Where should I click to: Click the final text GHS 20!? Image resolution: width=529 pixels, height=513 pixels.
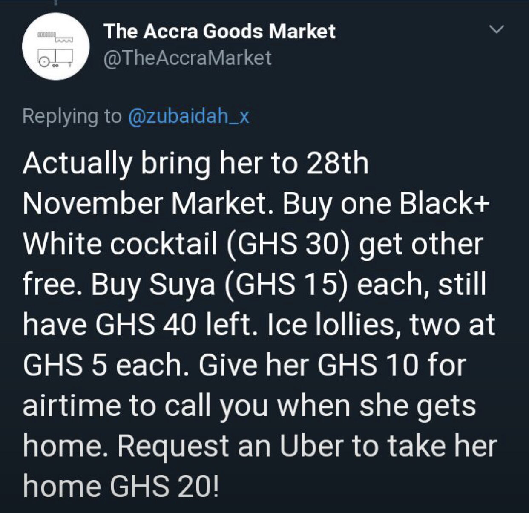click(x=165, y=487)
